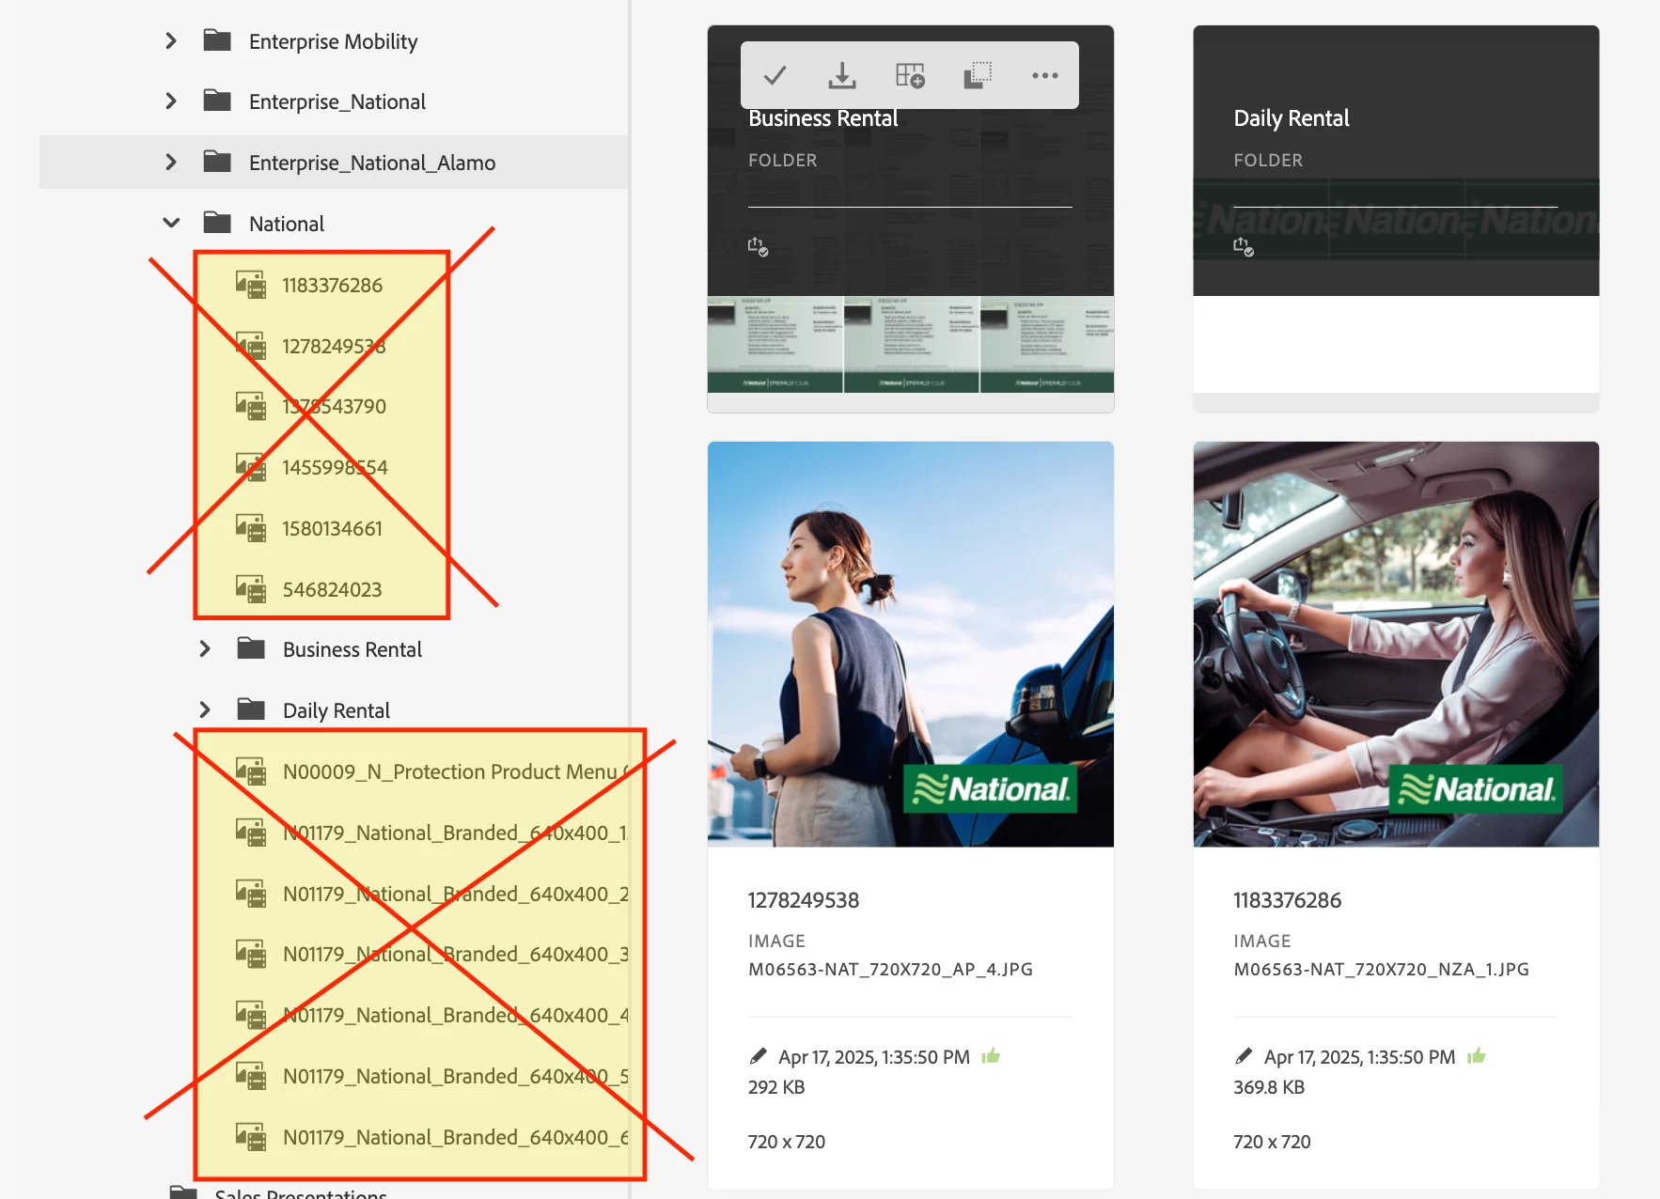Copy the Business Rental folder
1660x1199 pixels.
coord(978,75)
